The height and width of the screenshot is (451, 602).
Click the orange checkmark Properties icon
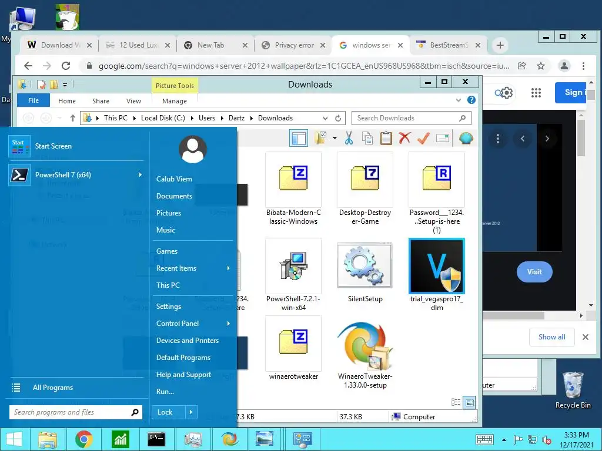[423, 138]
